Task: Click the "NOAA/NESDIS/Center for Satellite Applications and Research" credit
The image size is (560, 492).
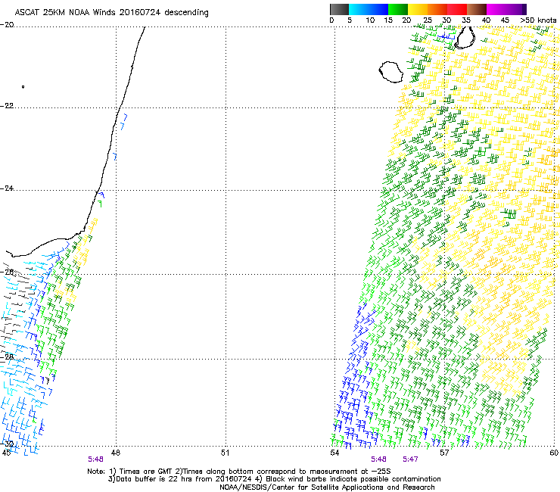Action: [327, 487]
